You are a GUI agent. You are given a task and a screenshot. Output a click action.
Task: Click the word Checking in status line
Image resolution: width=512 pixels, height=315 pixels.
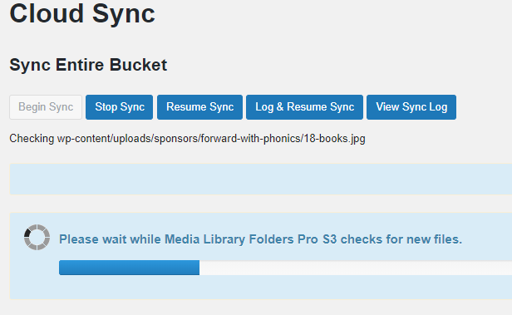tap(32, 139)
